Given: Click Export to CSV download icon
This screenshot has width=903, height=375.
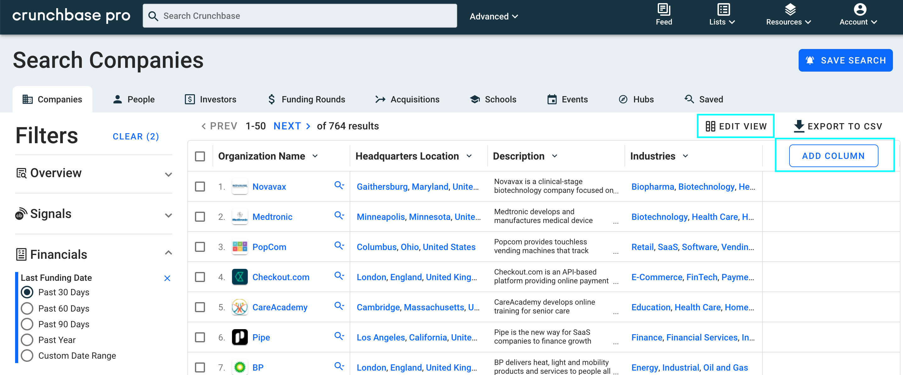Looking at the screenshot, I should pos(799,126).
